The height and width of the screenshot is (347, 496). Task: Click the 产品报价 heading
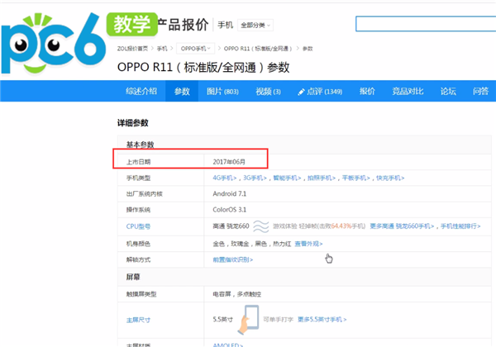point(183,24)
